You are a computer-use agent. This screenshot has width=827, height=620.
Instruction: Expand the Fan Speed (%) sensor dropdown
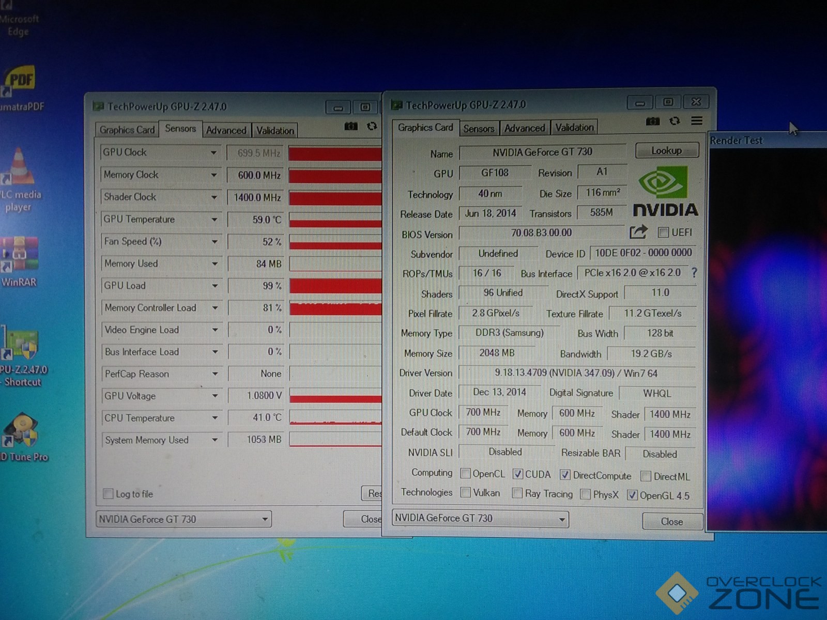[x=214, y=242]
